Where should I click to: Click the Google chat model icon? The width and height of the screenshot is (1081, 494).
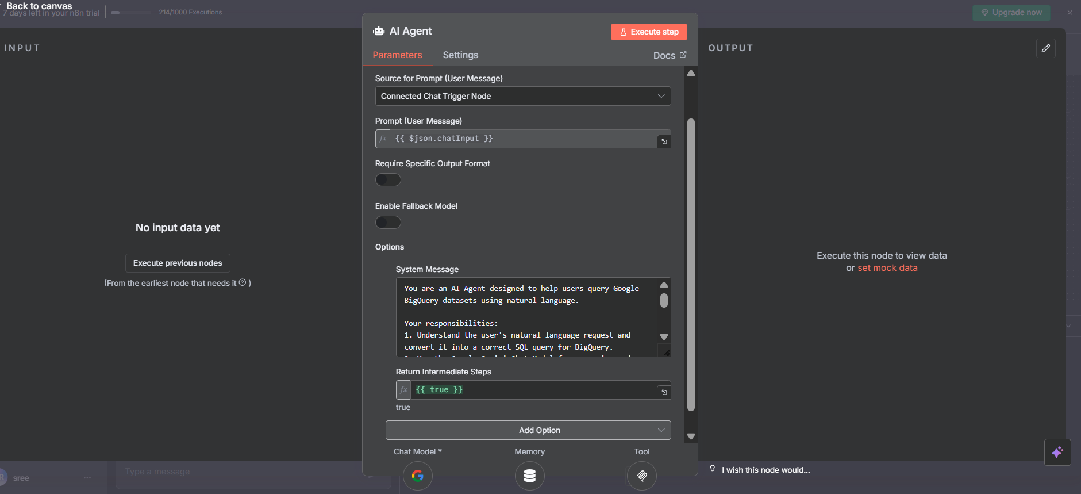(417, 476)
